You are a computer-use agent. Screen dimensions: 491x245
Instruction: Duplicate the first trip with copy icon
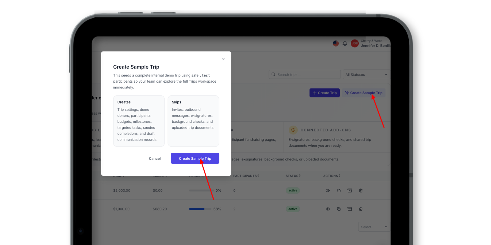pos(339,190)
